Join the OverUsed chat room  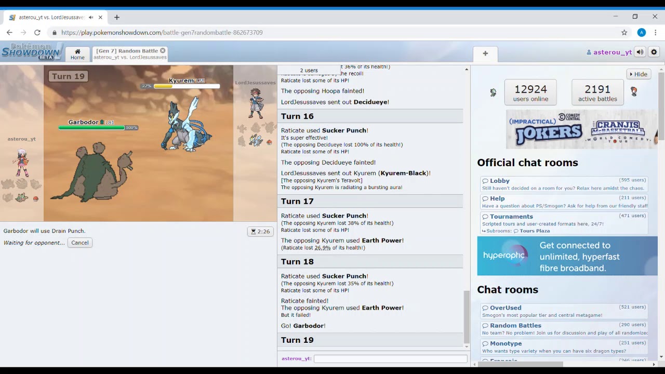pos(564,311)
